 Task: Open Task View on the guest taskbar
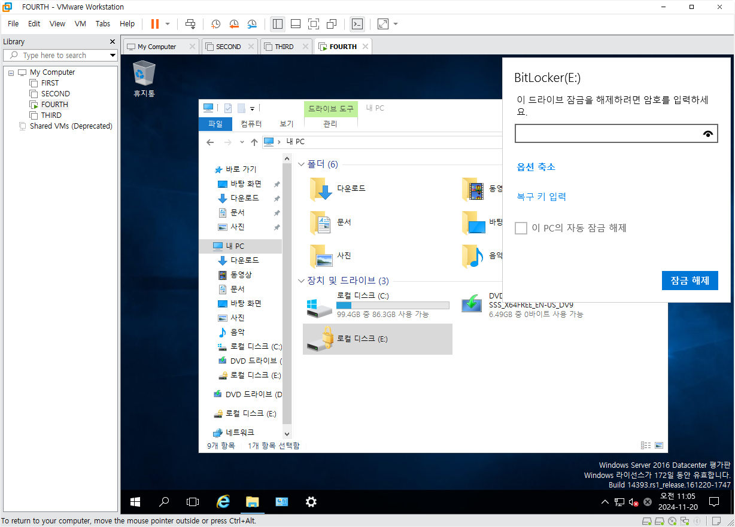(x=193, y=502)
